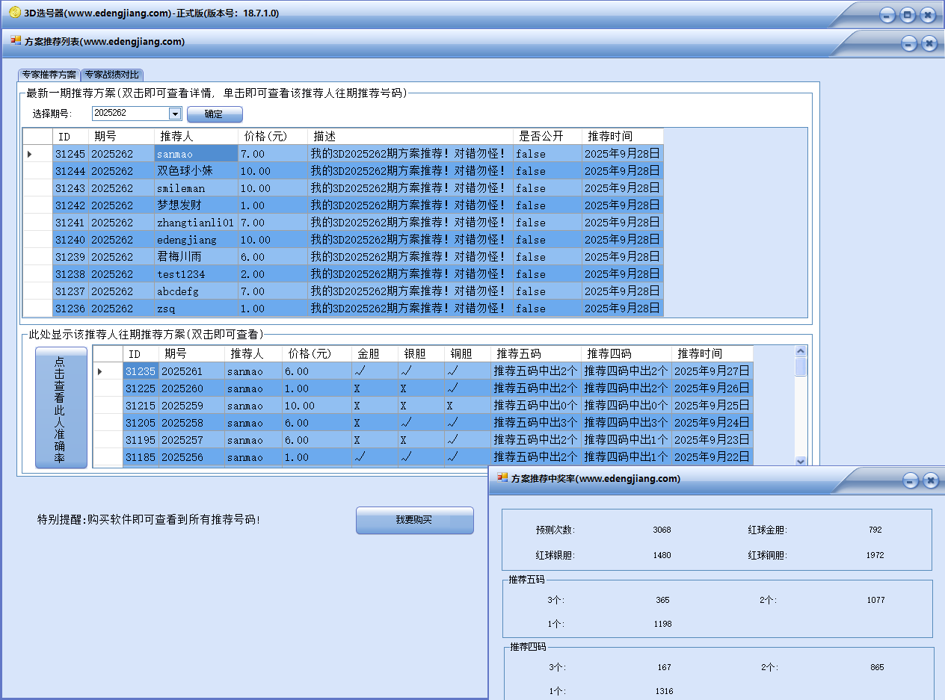Image resolution: width=945 pixels, height=700 pixels.
Task: Close the 方案推荐中奖率 popup window
Action: [x=930, y=480]
